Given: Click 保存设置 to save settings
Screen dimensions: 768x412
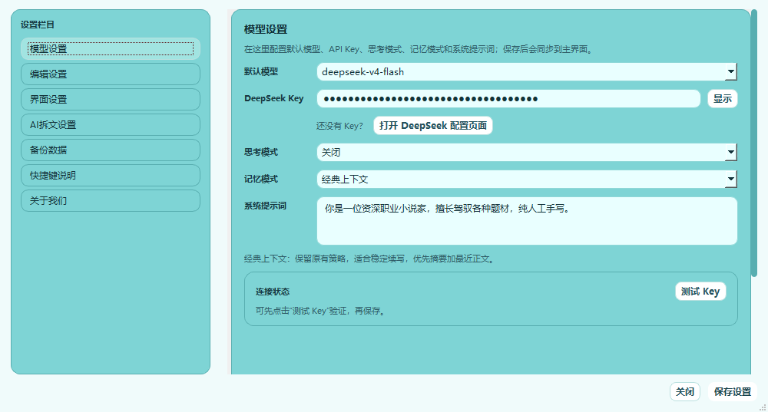Looking at the screenshot, I should pyautogui.click(x=732, y=392).
